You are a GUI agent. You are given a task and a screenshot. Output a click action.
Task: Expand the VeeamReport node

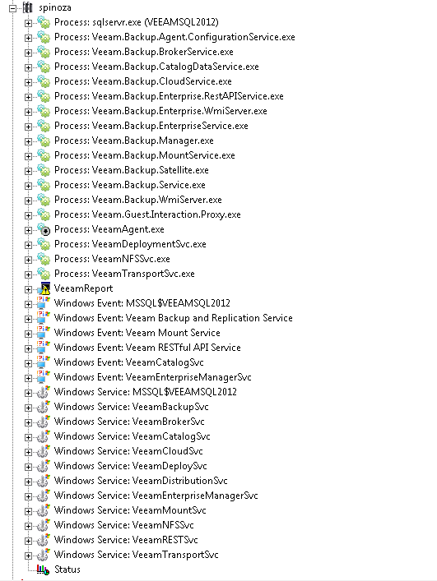pyautogui.click(x=28, y=289)
